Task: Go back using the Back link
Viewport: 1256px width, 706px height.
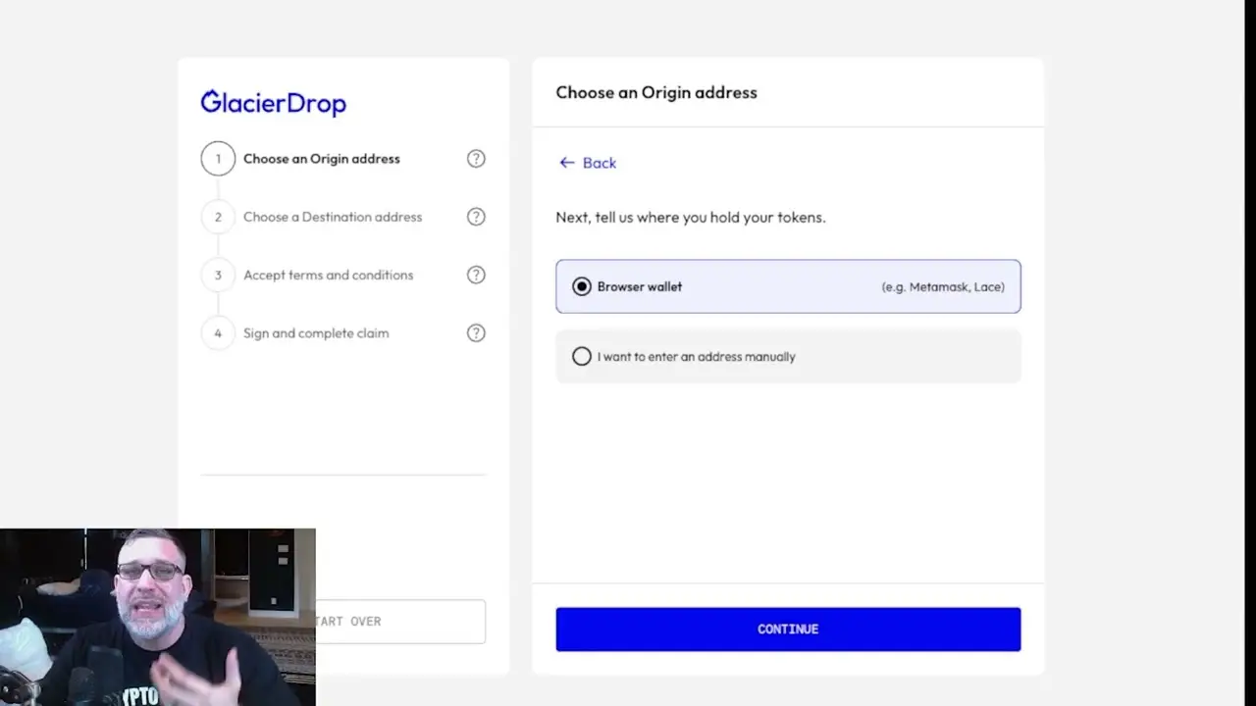Action: tap(588, 163)
